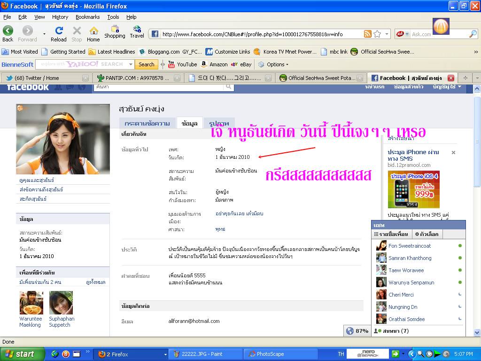Expand the history dropdown next to Forward

coord(44,33)
